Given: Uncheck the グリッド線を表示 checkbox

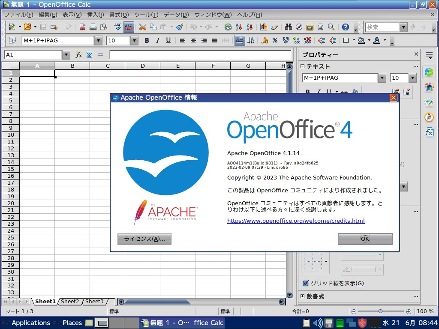Looking at the screenshot, I should coord(306,283).
